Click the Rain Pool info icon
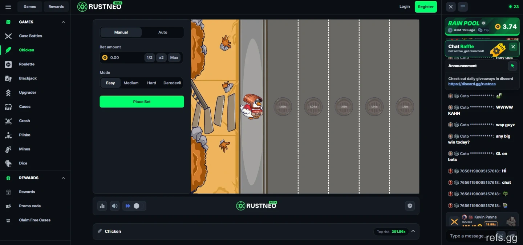This screenshot has width=523, height=245. pos(483,23)
